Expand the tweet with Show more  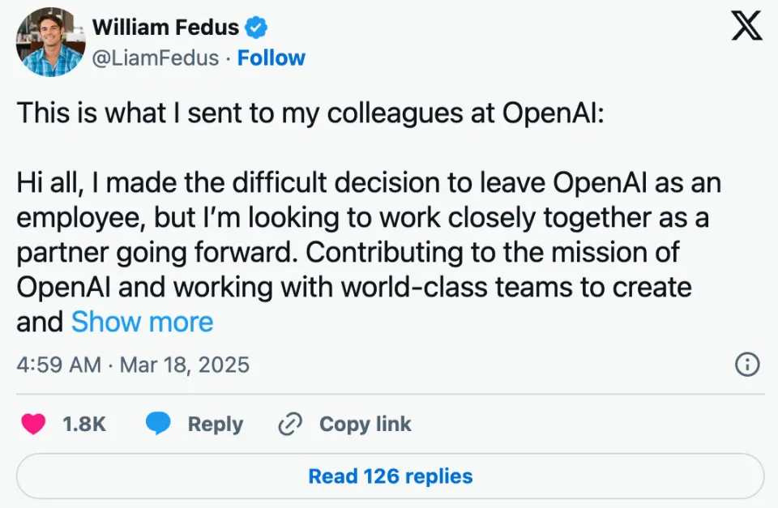[142, 322]
